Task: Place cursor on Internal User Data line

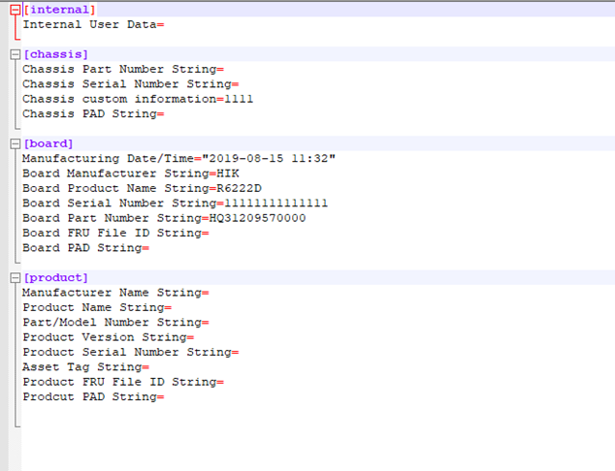Action: pyautogui.click(x=88, y=24)
